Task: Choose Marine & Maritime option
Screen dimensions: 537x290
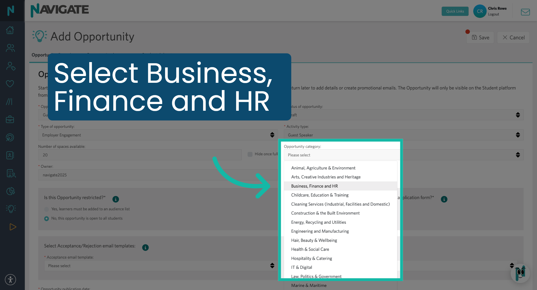Action: [x=340, y=286]
